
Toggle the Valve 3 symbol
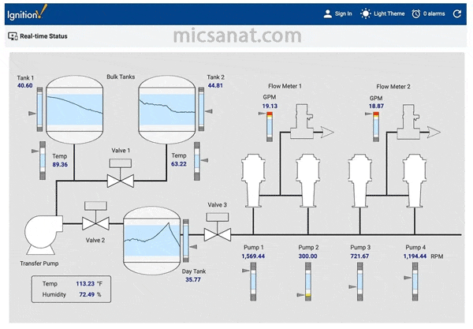218,227
